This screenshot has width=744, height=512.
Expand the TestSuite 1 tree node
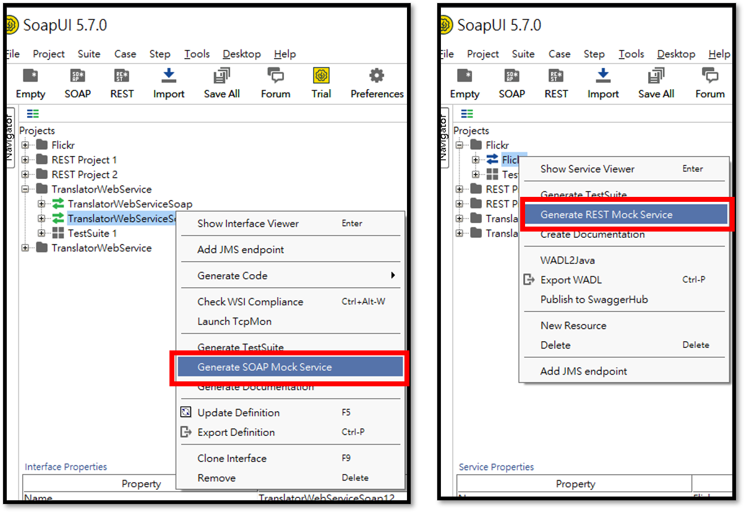[41, 233]
